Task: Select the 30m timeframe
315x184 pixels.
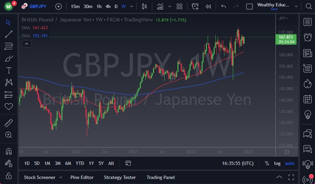Action: click(x=88, y=6)
